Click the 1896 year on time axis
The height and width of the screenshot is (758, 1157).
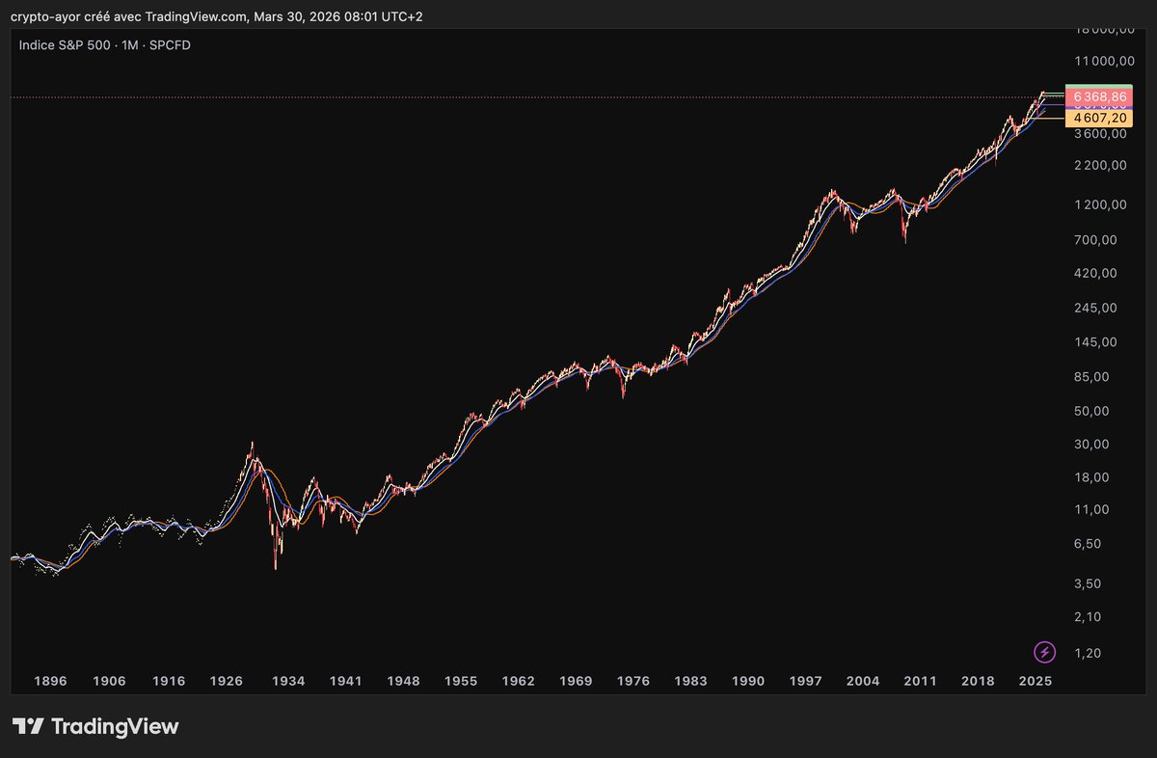50,681
